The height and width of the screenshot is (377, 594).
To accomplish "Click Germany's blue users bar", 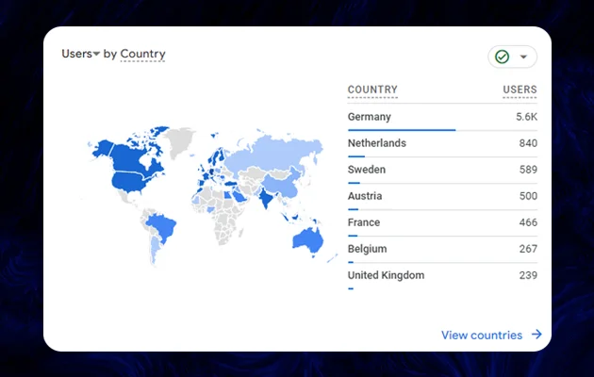I will (402, 130).
